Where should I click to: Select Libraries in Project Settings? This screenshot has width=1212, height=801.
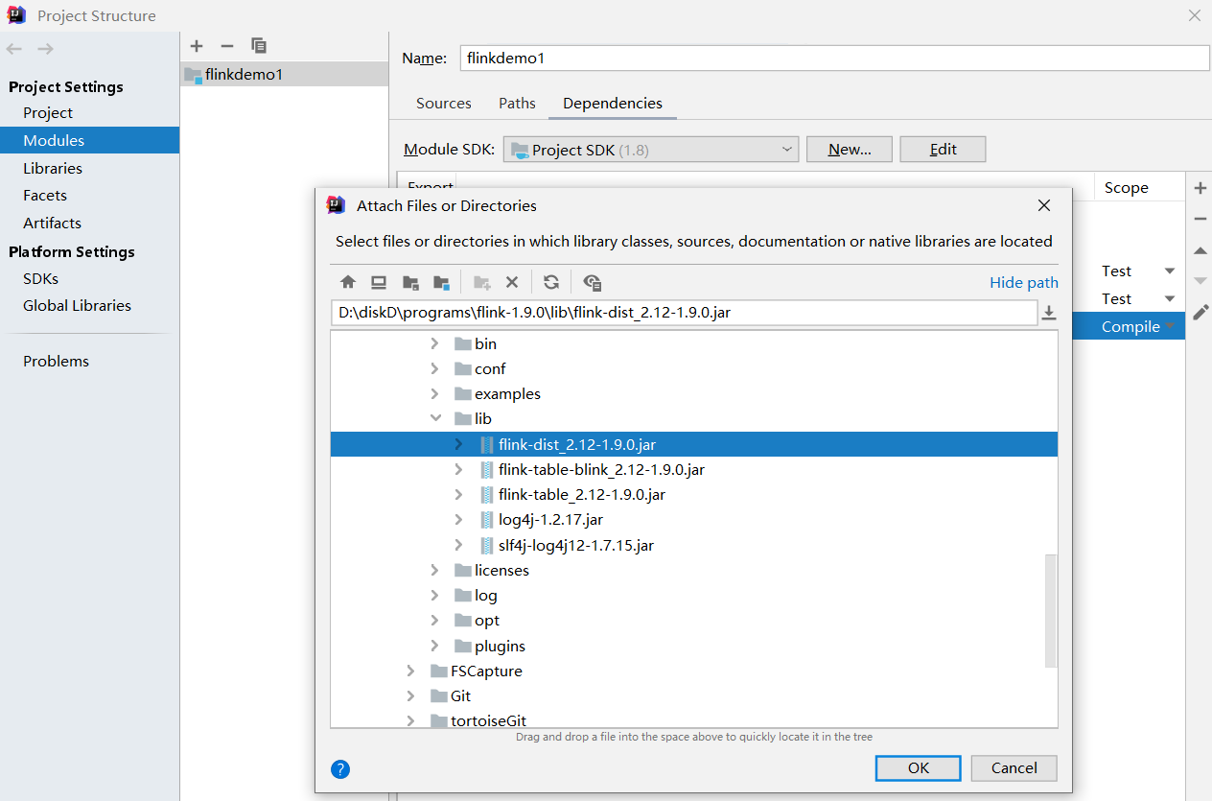click(x=53, y=168)
